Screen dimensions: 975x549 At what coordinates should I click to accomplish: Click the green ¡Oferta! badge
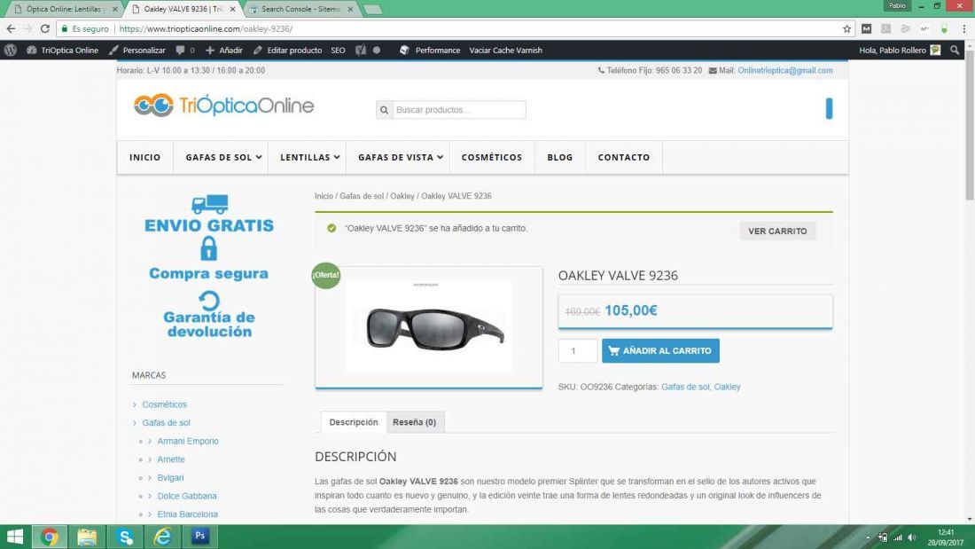click(x=326, y=275)
